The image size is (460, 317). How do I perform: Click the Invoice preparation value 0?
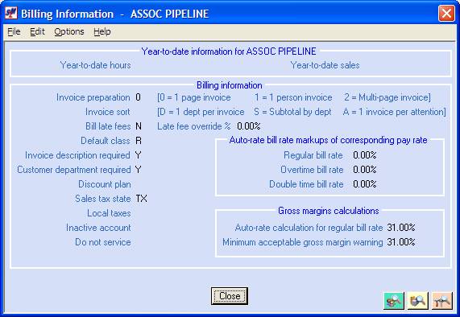pos(139,97)
